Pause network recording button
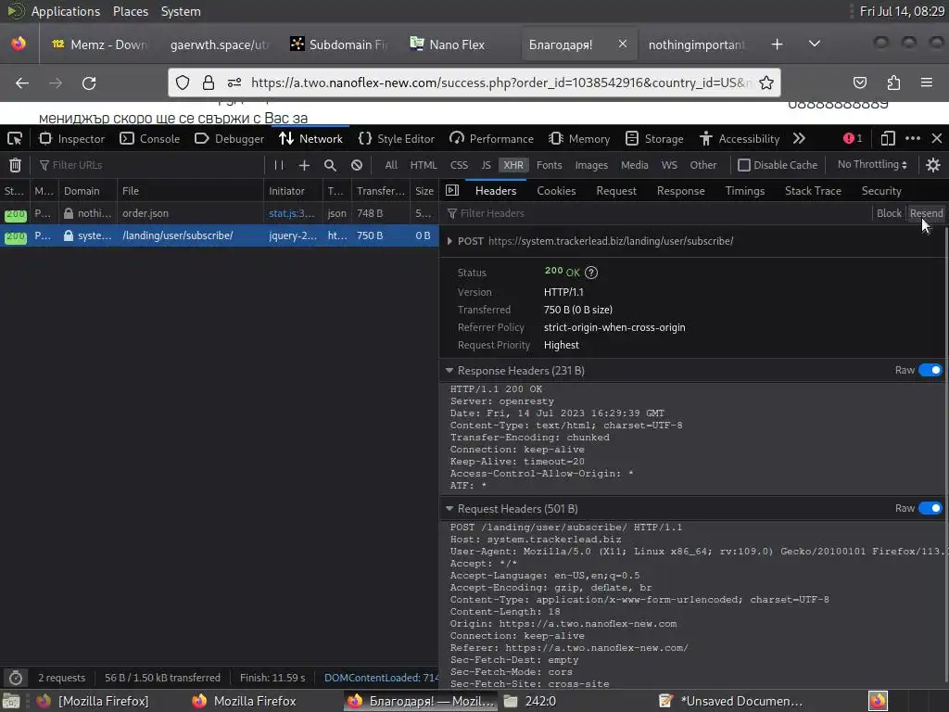This screenshot has height=712, width=949. [278, 165]
